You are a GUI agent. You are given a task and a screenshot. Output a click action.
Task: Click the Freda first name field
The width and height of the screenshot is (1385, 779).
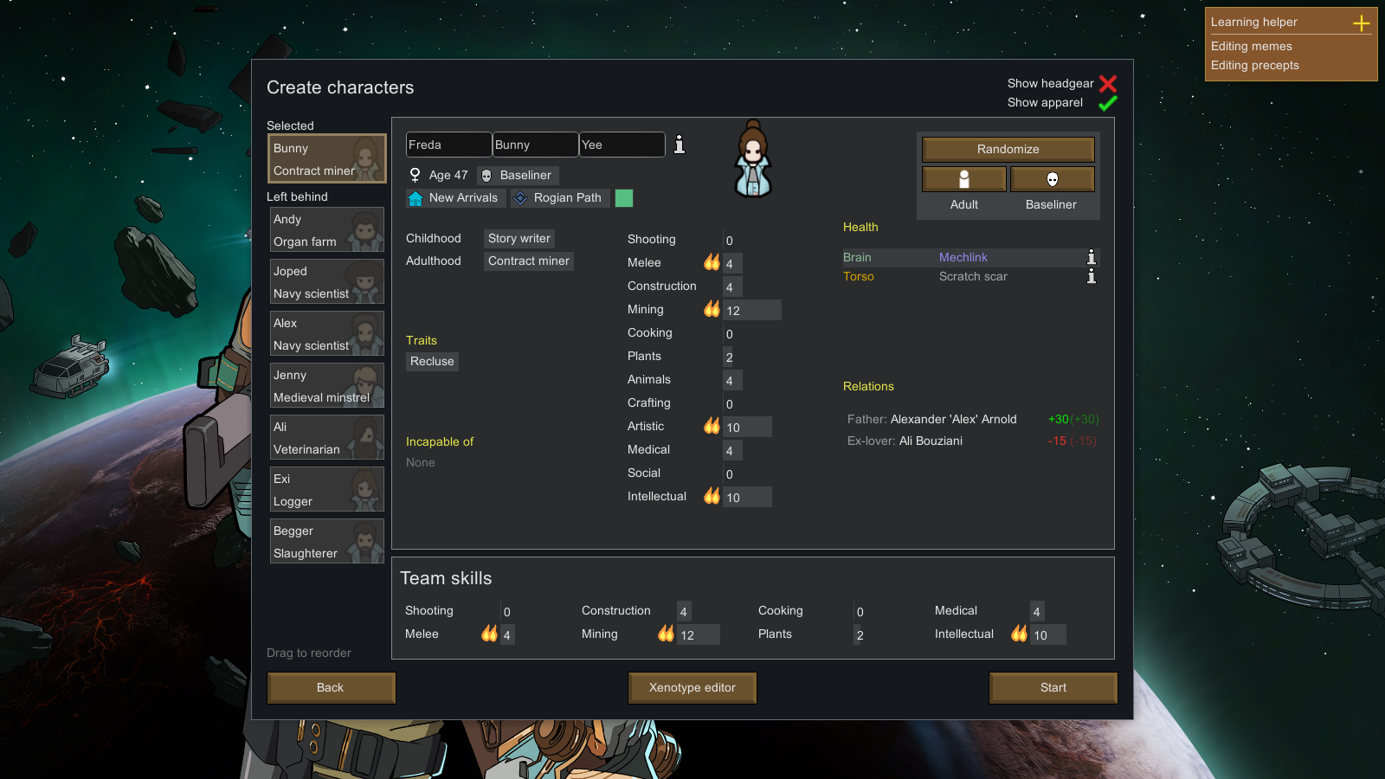click(449, 145)
